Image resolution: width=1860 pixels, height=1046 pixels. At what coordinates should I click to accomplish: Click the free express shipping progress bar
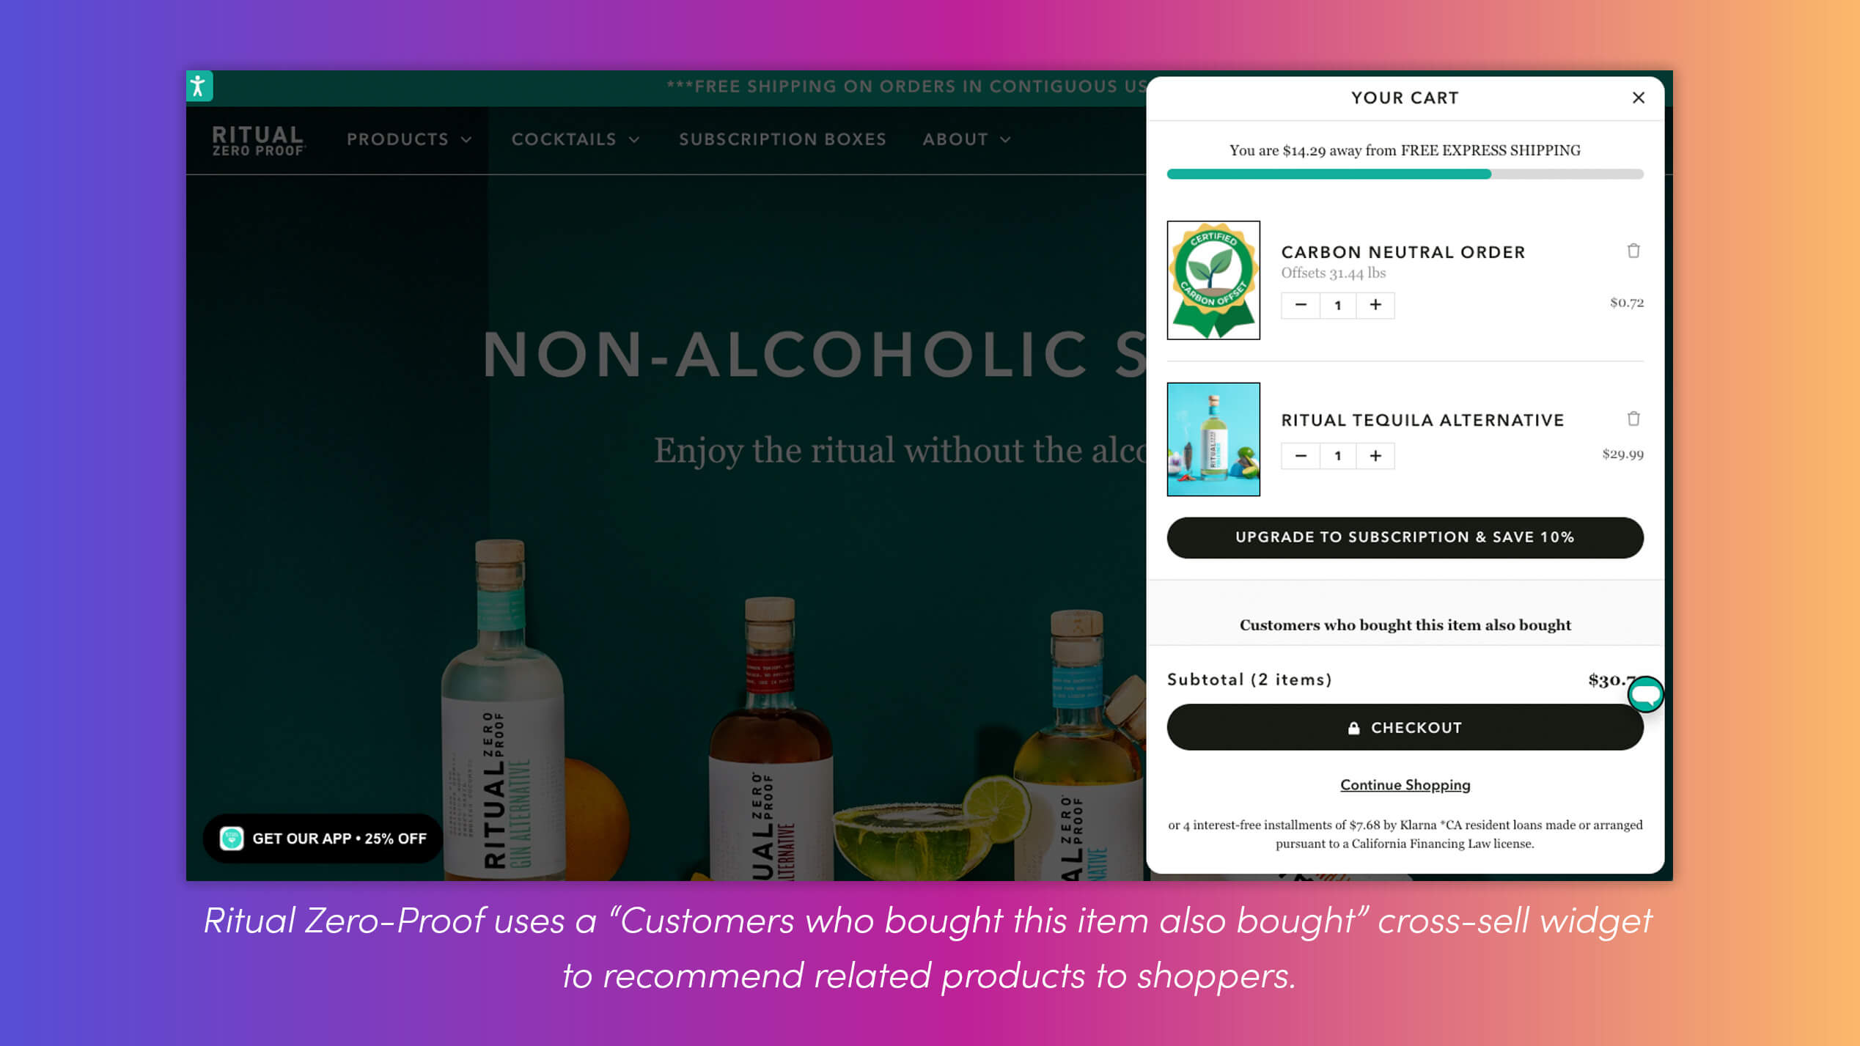[x=1404, y=172]
